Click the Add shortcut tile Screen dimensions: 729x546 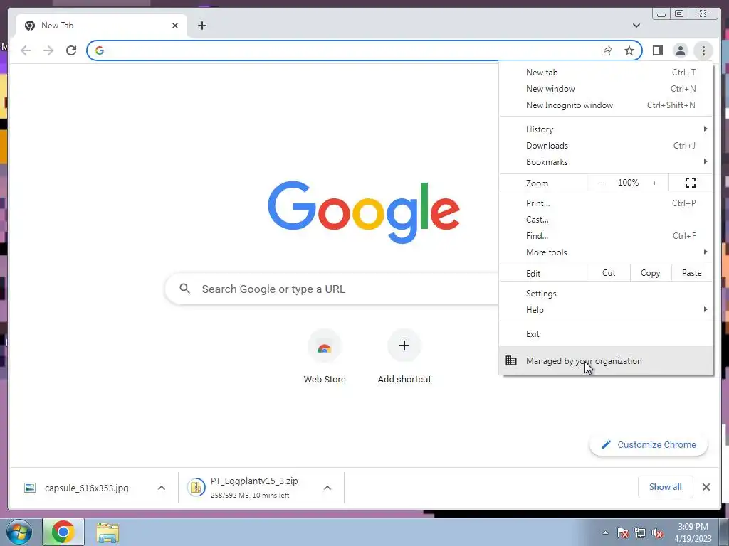coord(404,358)
